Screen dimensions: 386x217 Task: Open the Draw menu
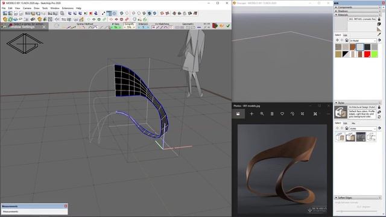point(36,8)
